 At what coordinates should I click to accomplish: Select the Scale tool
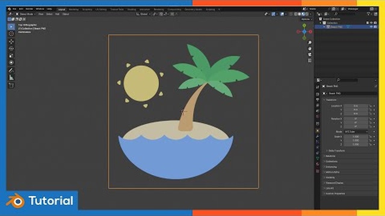(x=11, y=56)
